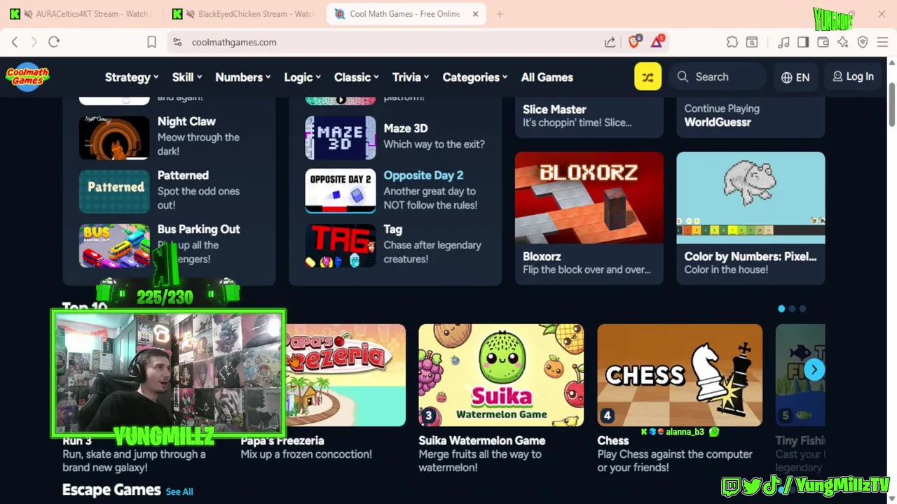Open the Bus Parking Out thumbnail
Viewport: 897px width, 504px height.
click(114, 245)
